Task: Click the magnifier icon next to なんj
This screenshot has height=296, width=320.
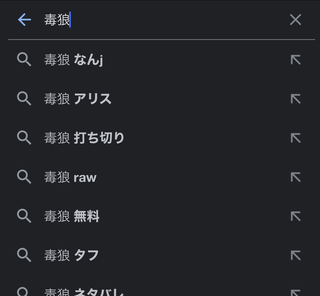Action: (24, 60)
